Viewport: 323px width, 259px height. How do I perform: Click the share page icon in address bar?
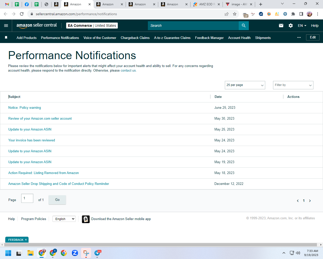pyautogui.click(x=227, y=14)
